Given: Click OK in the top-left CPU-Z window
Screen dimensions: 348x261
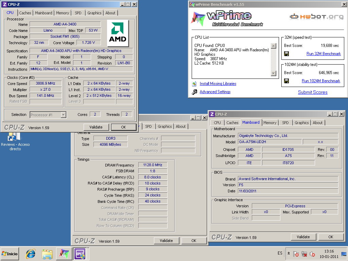Looking at the screenshot, I should pos(124,127).
